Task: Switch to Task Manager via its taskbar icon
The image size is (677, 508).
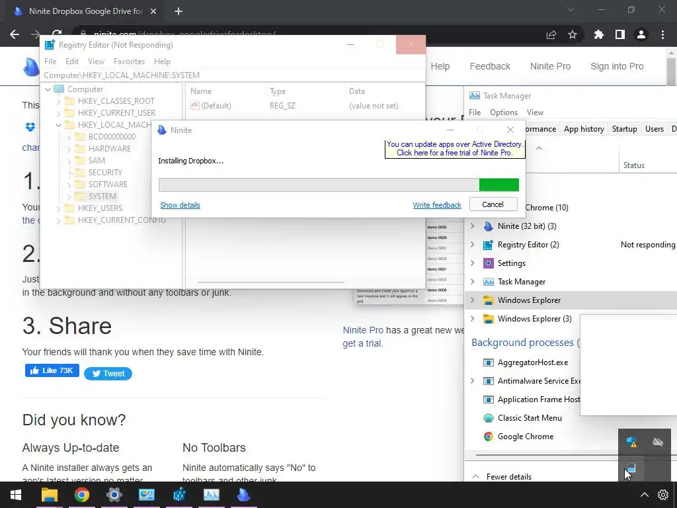Action: click(211, 495)
